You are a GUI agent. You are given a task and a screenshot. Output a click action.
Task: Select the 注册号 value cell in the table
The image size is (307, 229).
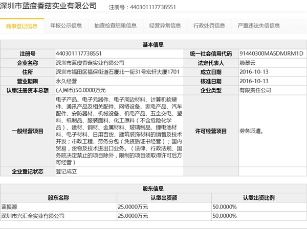[119, 54]
